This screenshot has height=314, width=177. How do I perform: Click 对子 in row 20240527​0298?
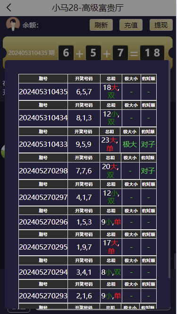click(x=148, y=171)
